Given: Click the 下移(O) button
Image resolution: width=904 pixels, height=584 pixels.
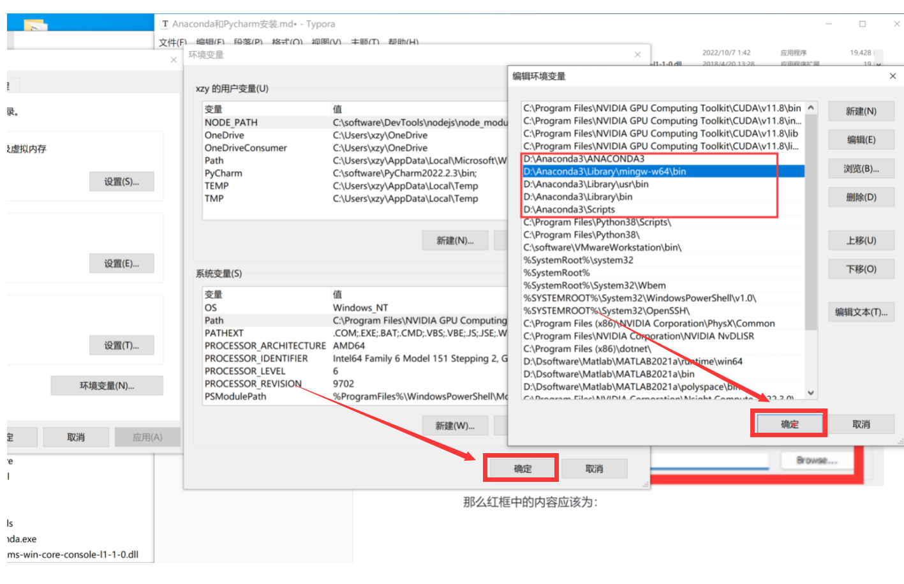Looking at the screenshot, I should coord(861,269).
